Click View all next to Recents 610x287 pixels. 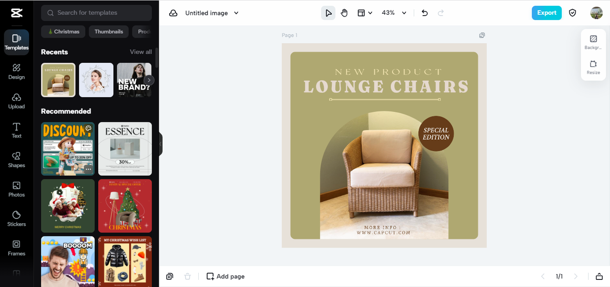141,52
